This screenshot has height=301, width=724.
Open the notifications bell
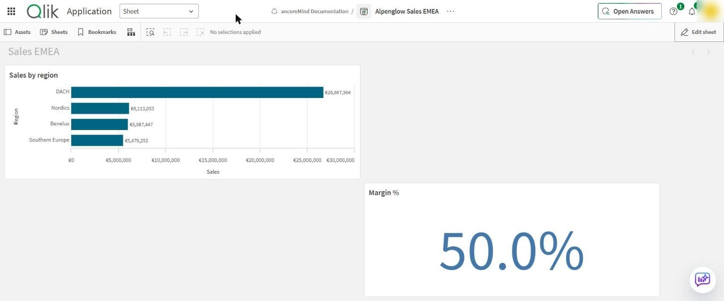(691, 11)
